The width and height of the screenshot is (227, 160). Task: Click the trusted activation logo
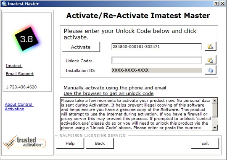tap(25, 142)
